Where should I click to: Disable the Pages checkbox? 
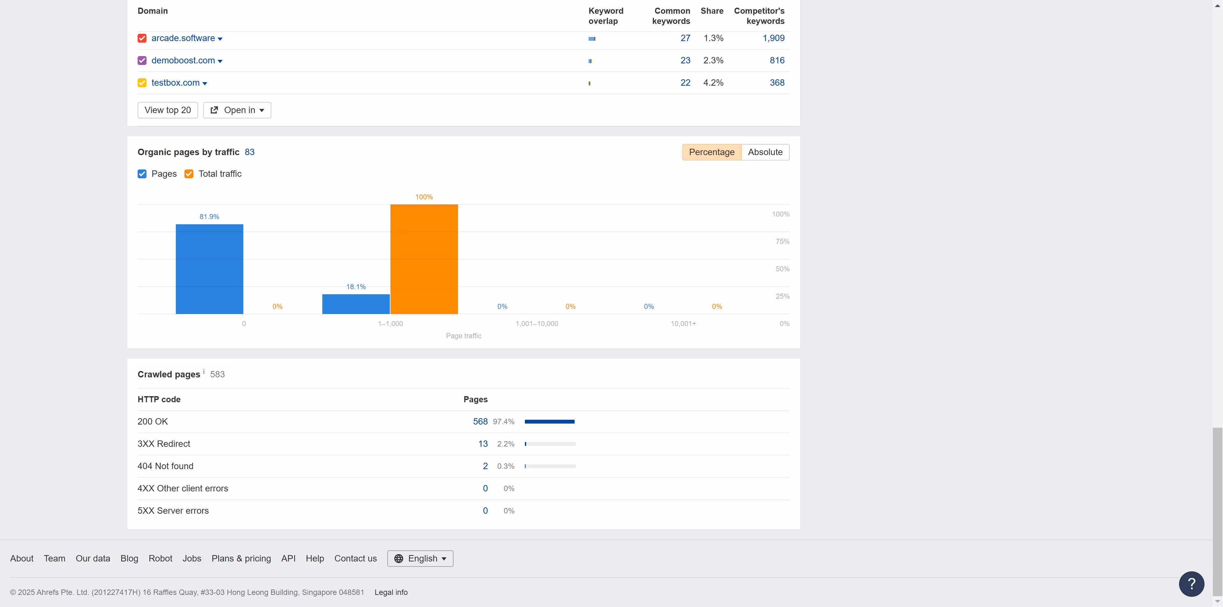[x=141, y=174]
